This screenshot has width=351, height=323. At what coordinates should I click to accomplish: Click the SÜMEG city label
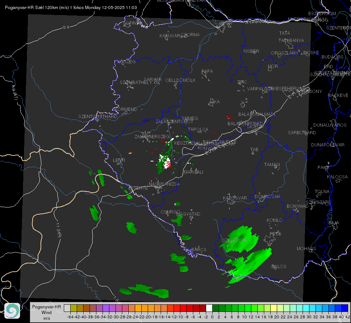190,118
